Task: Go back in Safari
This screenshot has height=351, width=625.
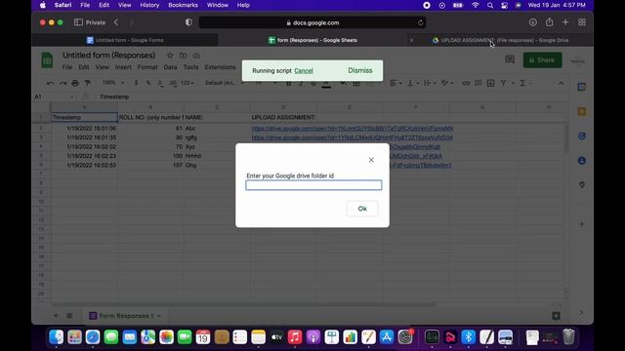Action: [116, 22]
